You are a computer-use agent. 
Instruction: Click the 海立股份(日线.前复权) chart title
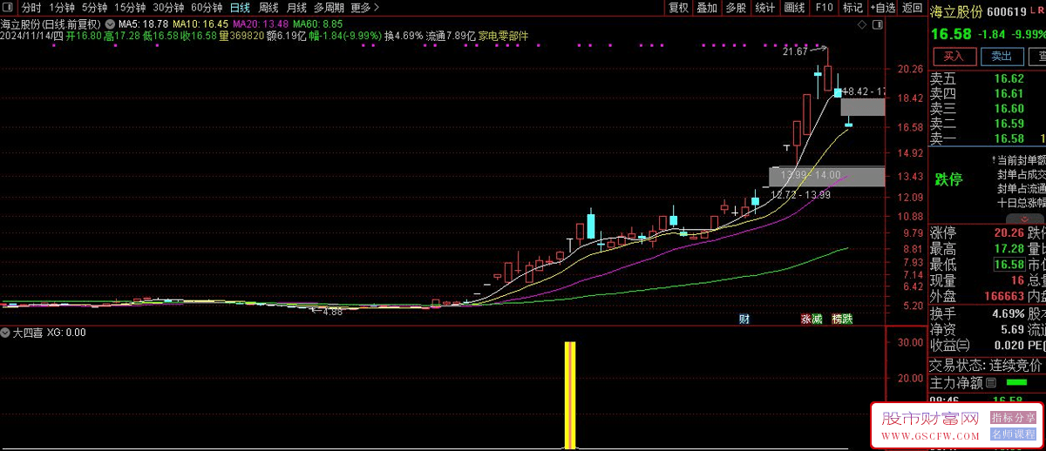click(52, 24)
